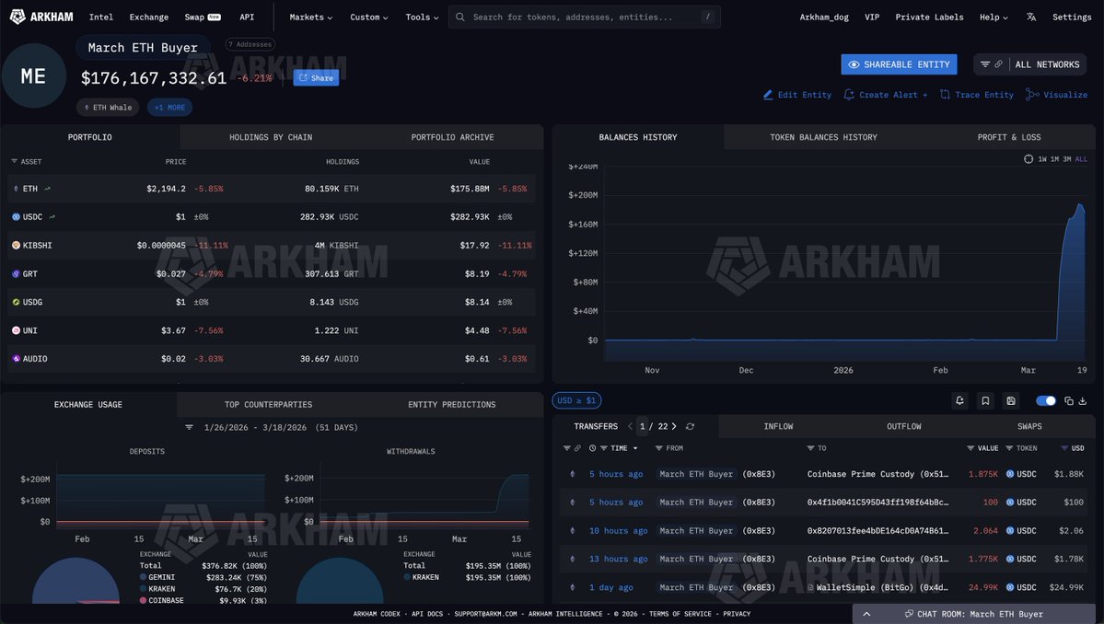
Task: Toggle the USD ≥ $1 filter chip
Action: 576,400
